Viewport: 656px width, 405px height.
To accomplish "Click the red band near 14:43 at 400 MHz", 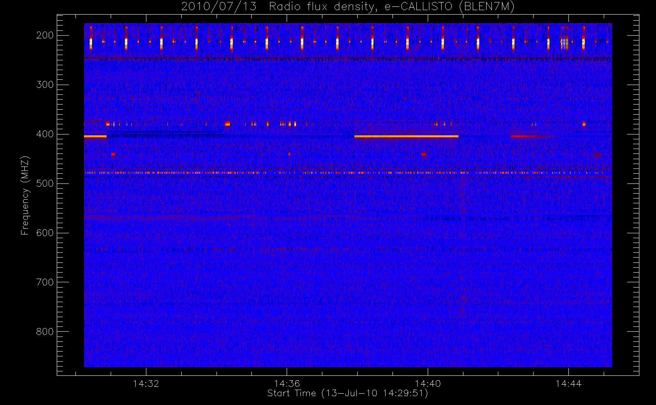I will click(x=532, y=136).
